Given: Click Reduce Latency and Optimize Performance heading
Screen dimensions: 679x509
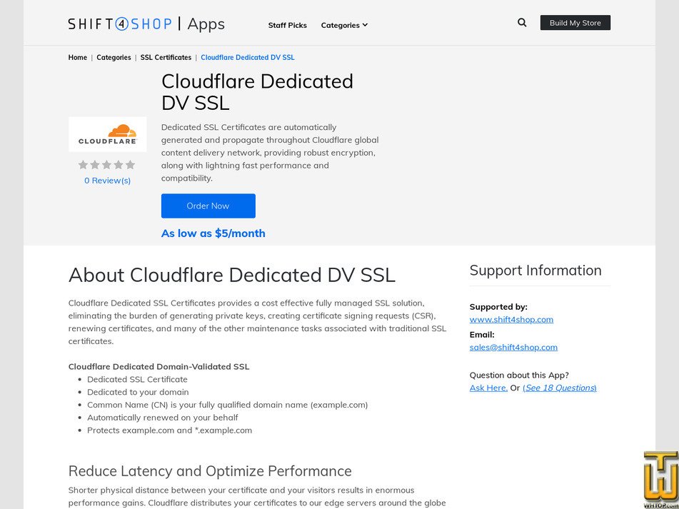Looking at the screenshot, I should 210,471.
